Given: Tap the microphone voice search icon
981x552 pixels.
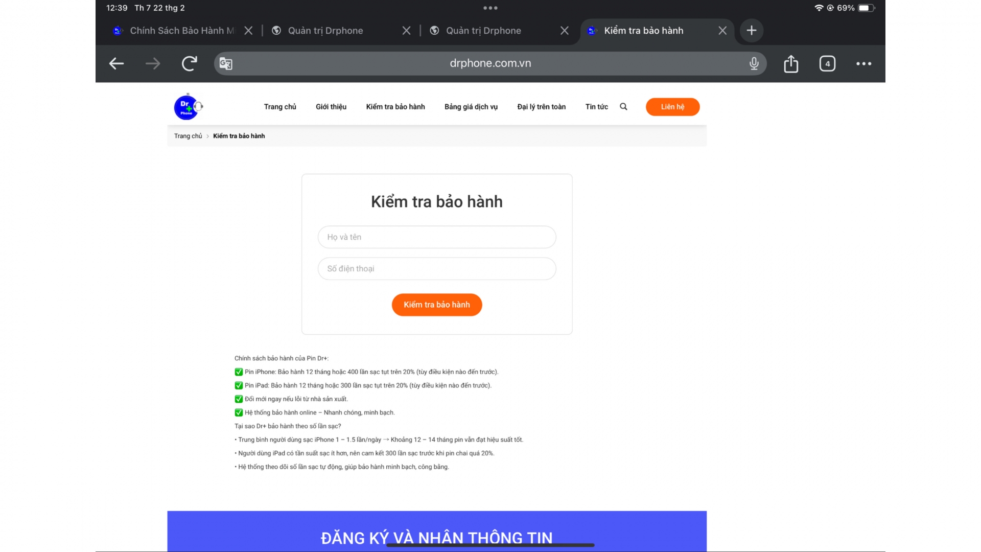Looking at the screenshot, I should tap(754, 63).
